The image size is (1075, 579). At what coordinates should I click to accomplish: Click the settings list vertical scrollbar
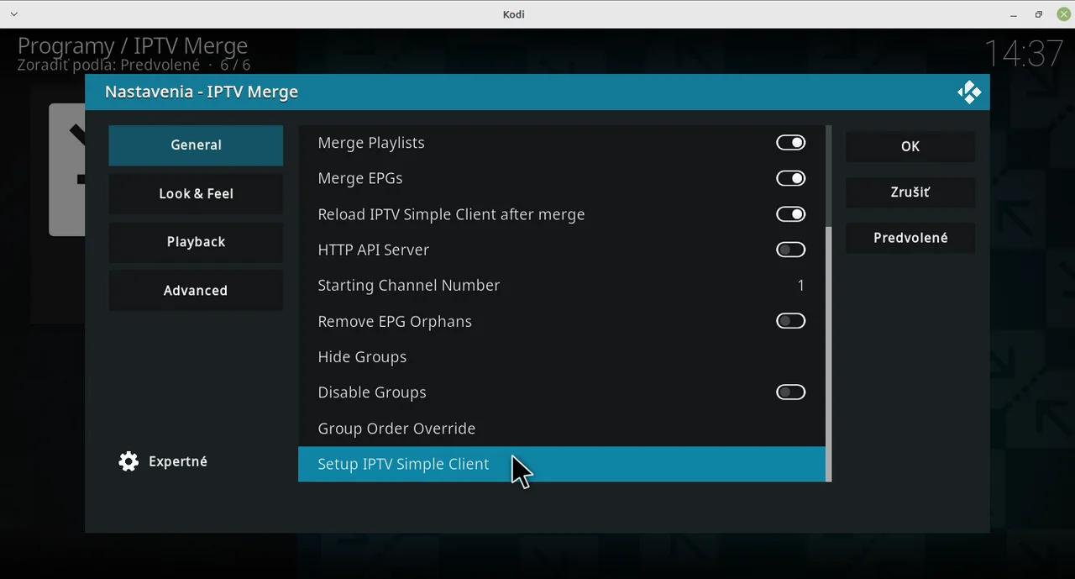pyautogui.click(x=829, y=353)
